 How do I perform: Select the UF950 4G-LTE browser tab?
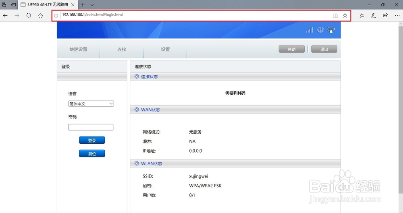pos(48,4)
